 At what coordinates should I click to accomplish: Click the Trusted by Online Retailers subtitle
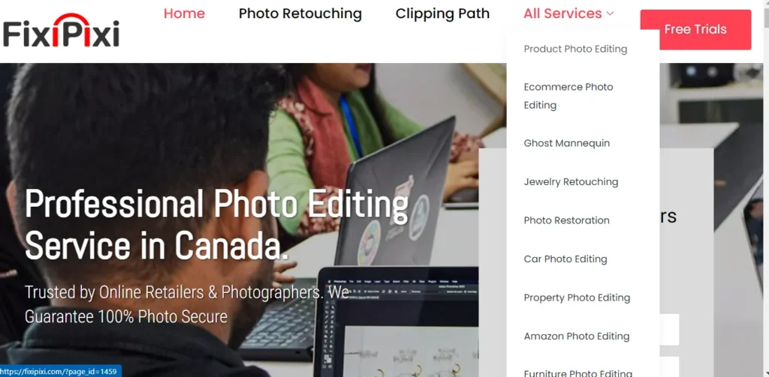click(187, 304)
